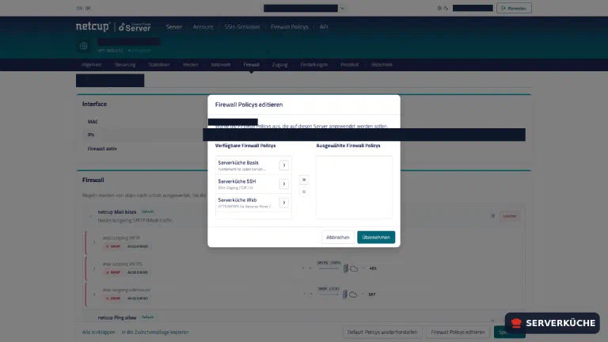The width and height of the screenshot is (608, 342).
Task: Switch to light theme sun icon
Action: tap(439, 8)
